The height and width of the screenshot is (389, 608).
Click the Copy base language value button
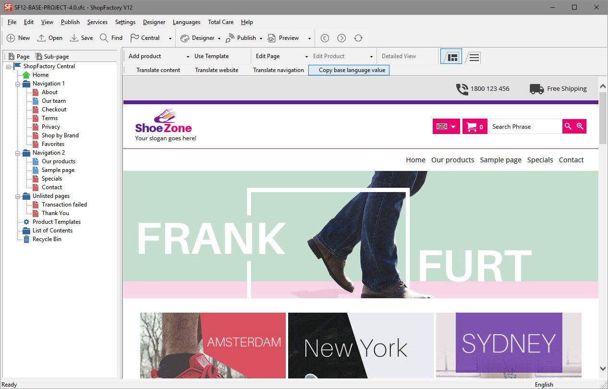click(x=349, y=70)
